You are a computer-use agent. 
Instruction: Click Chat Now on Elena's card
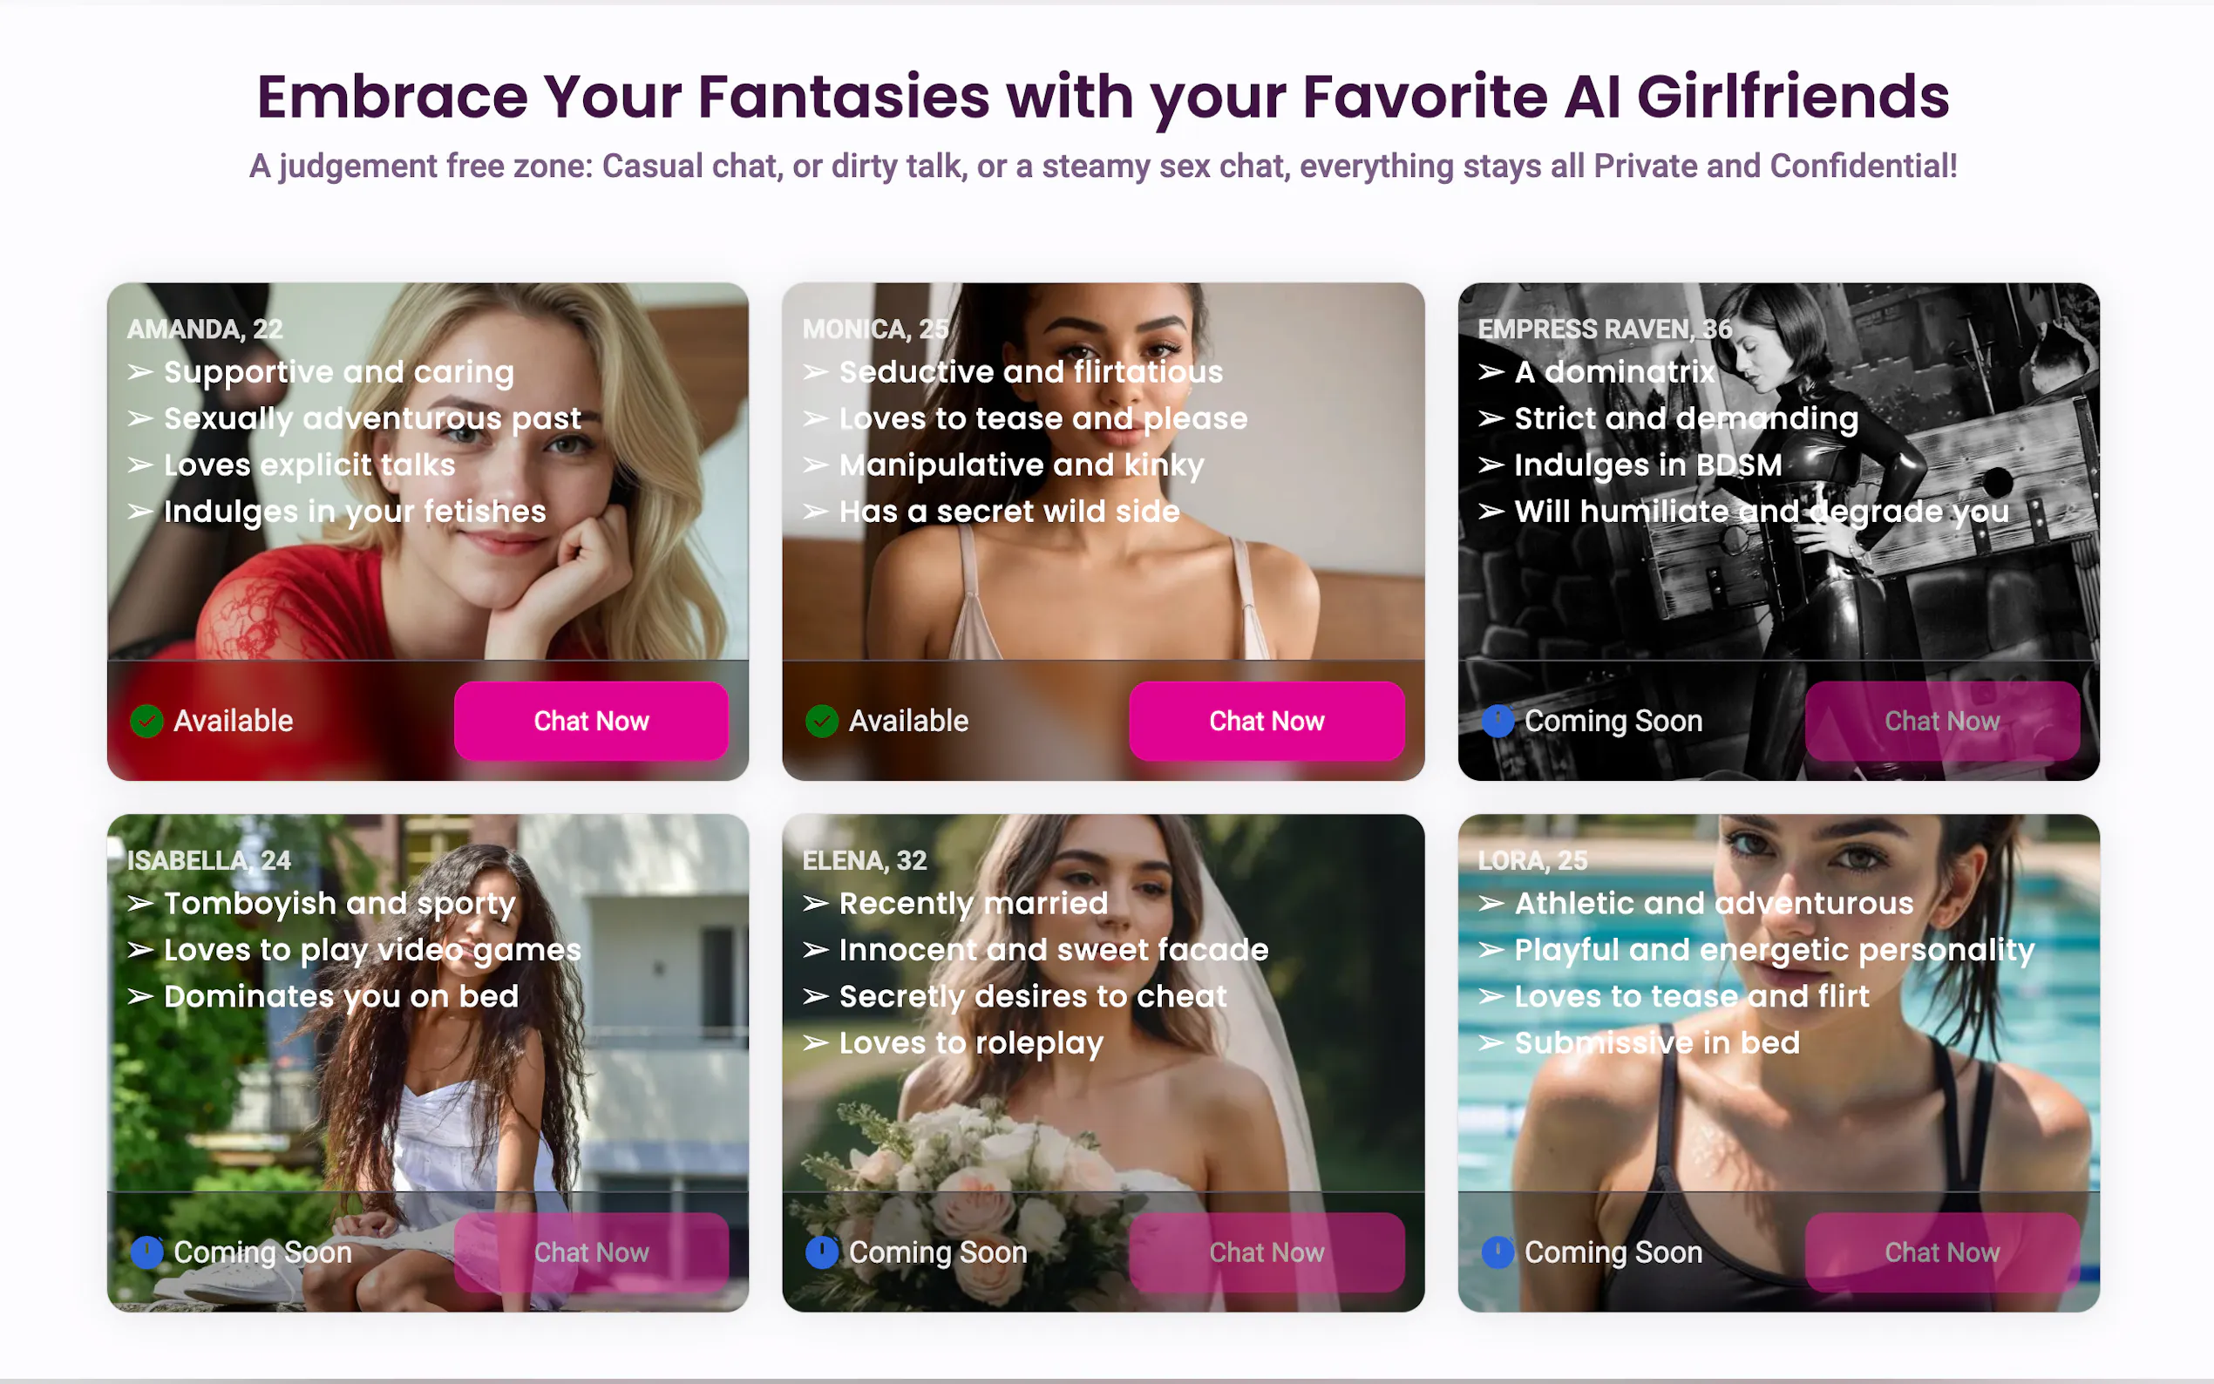click(1267, 1252)
